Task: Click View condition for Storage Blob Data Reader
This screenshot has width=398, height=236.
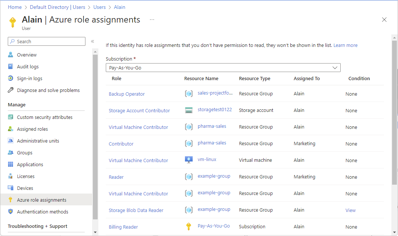Action: pyautogui.click(x=350, y=210)
